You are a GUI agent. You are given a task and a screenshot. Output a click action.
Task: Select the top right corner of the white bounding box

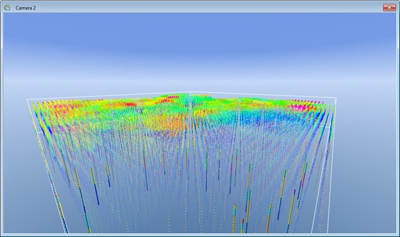click(336, 98)
